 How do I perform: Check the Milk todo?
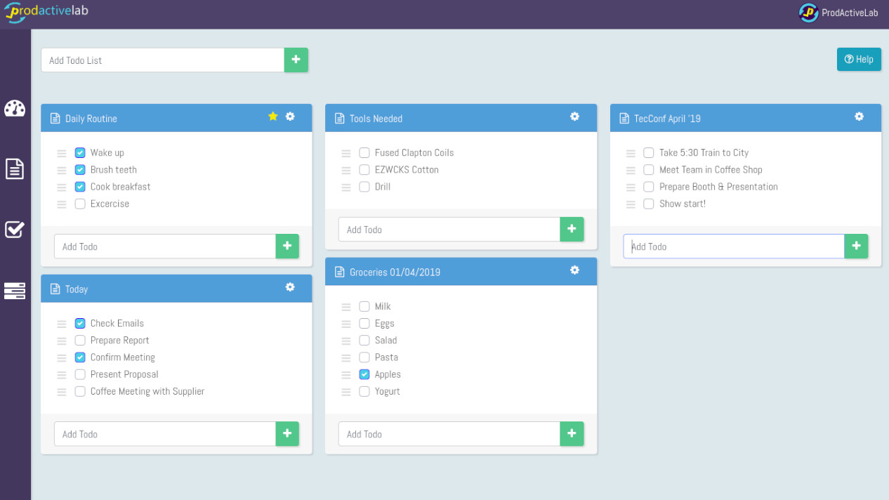(364, 306)
